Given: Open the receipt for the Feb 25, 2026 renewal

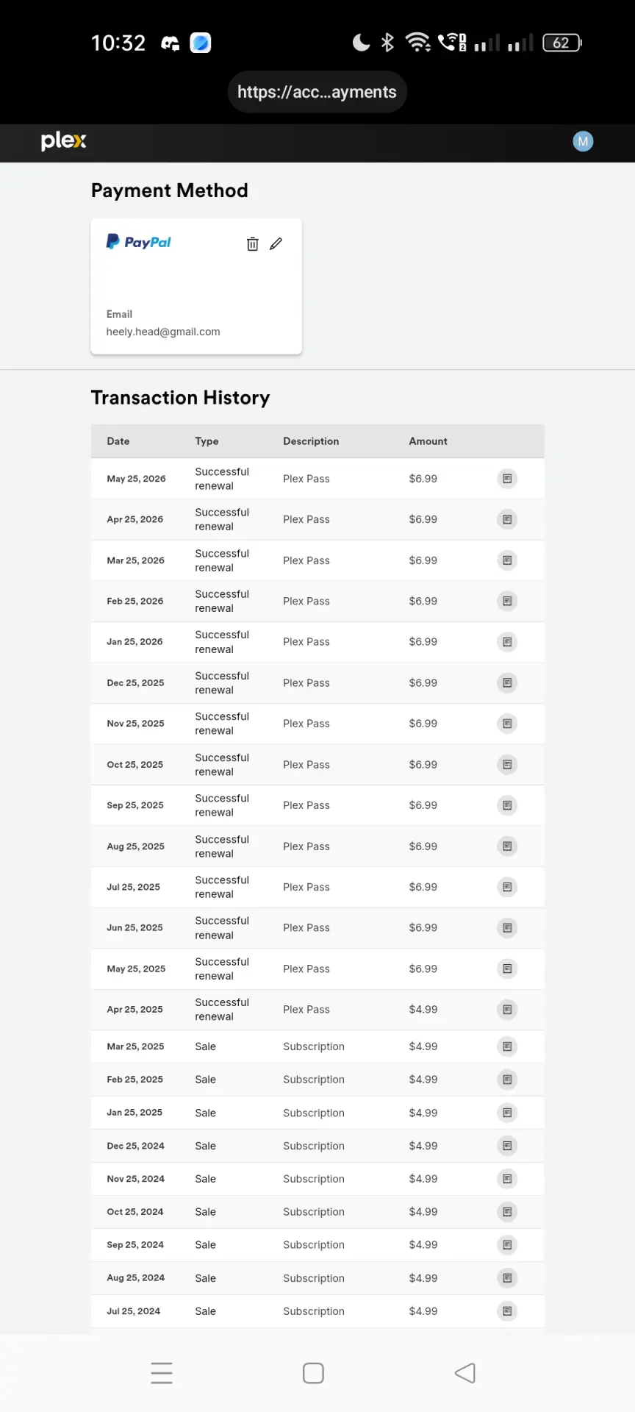Looking at the screenshot, I should 507,602.
